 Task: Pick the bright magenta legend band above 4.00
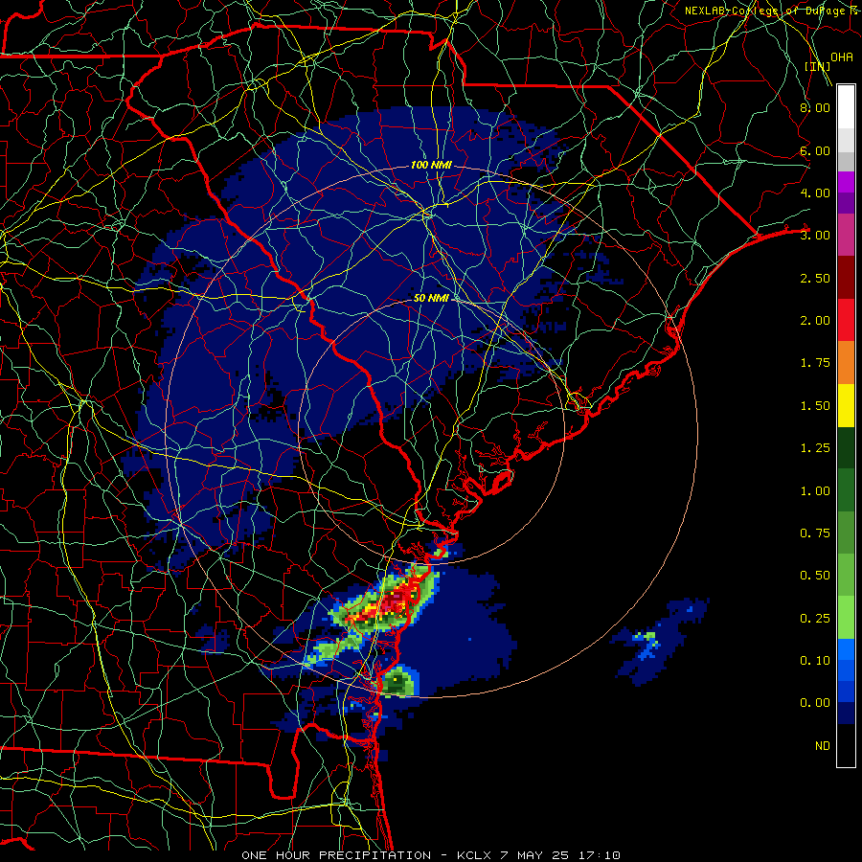tap(846, 182)
